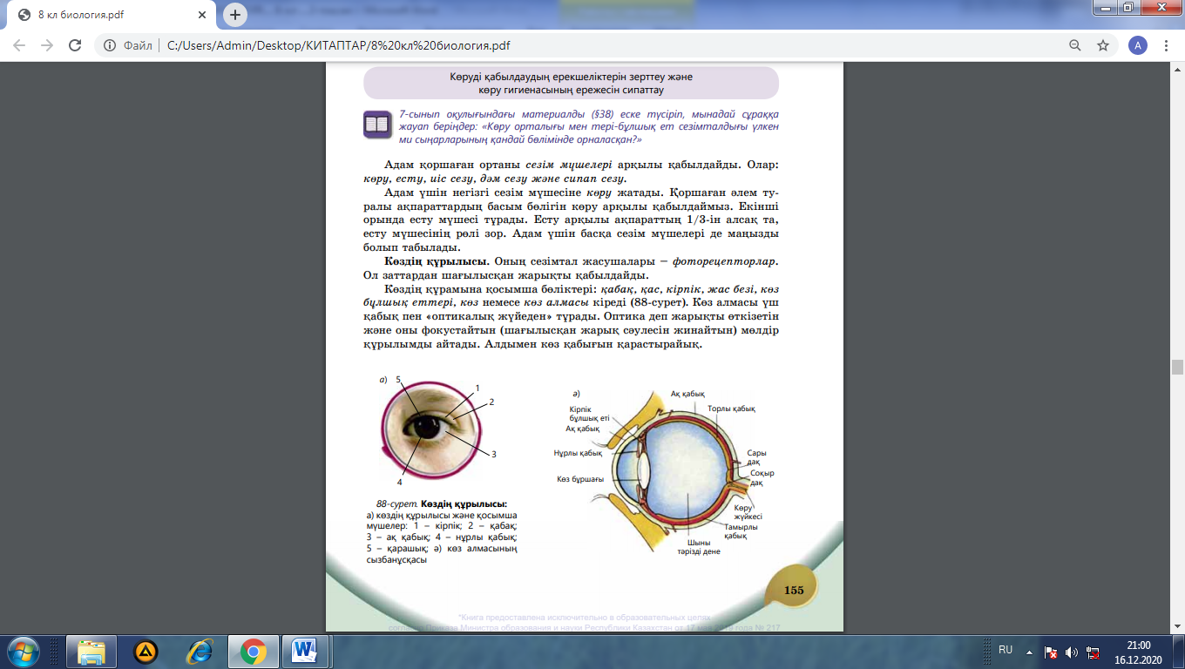
Task: Open File Explorer from the taskbar
Action: (x=91, y=651)
